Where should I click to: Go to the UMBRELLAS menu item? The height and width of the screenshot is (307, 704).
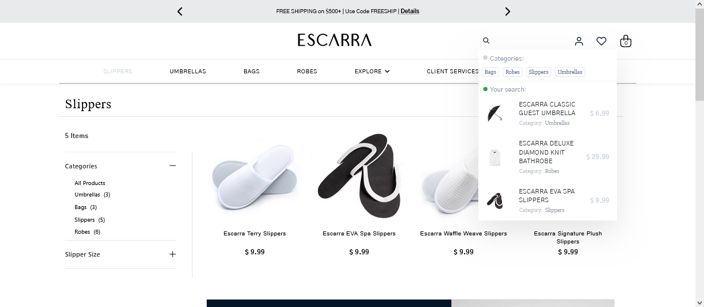tap(188, 72)
